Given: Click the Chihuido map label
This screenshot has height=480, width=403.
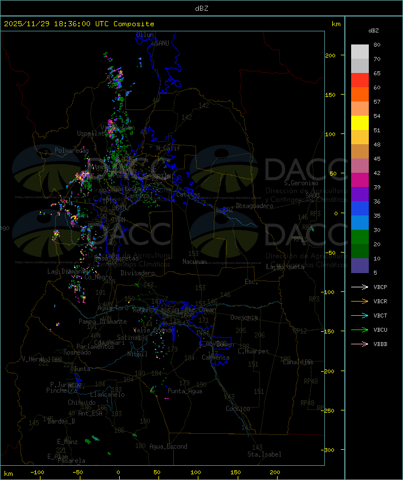Looking at the screenshot, I should pos(82,402).
